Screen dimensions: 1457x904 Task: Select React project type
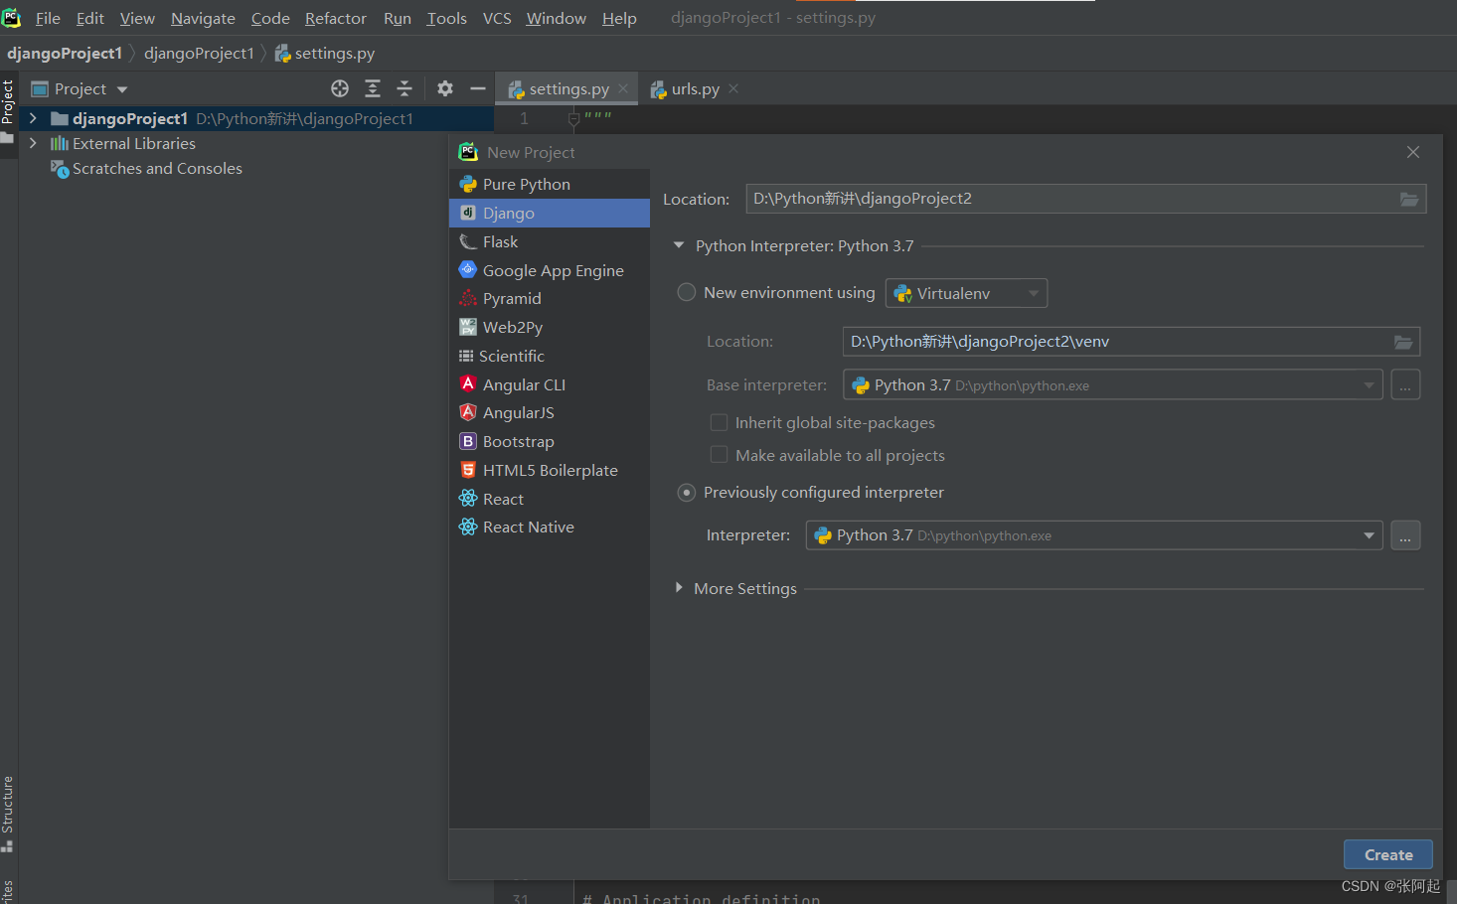550,499
